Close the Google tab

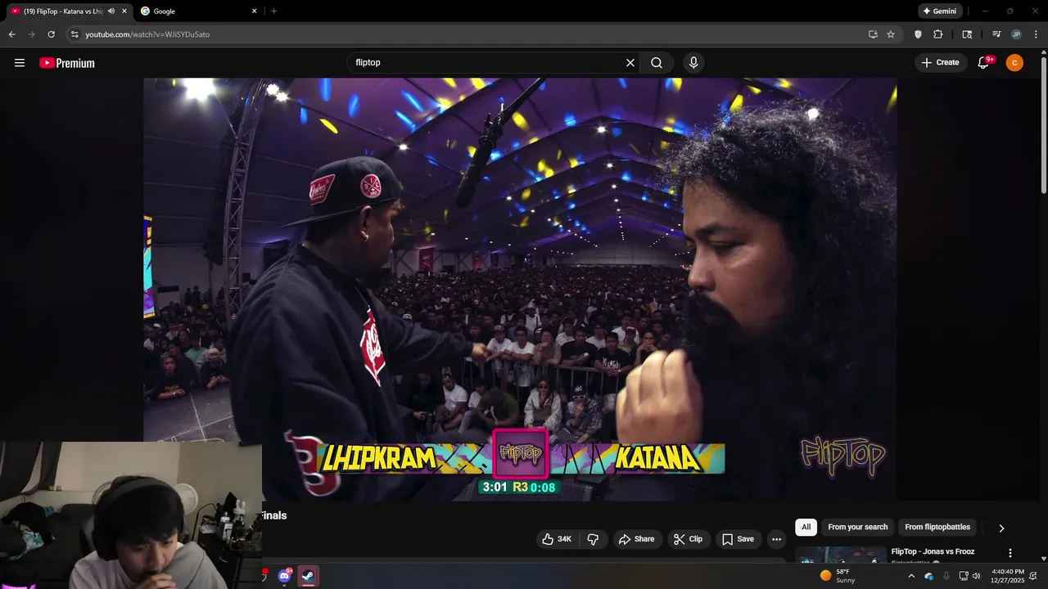(254, 11)
